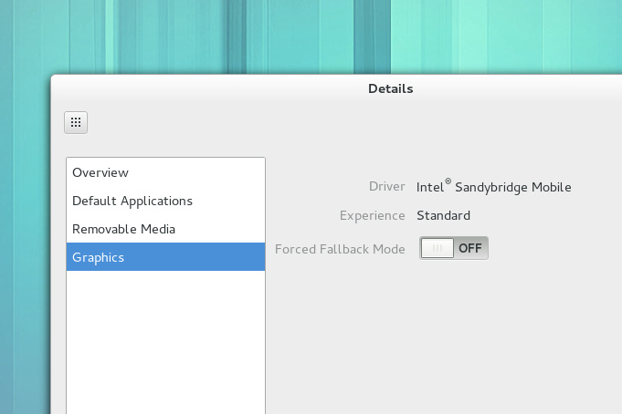Click the Intel Sandybridge Mobile driver value
The height and width of the screenshot is (414, 622).
point(494,186)
